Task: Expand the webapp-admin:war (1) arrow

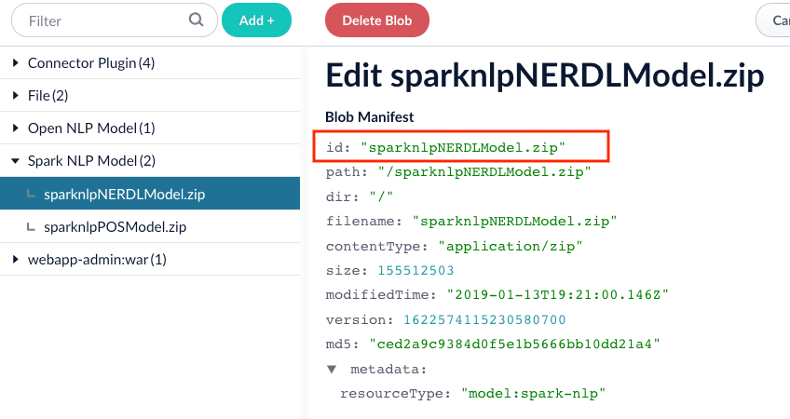Action: click(x=16, y=260)
